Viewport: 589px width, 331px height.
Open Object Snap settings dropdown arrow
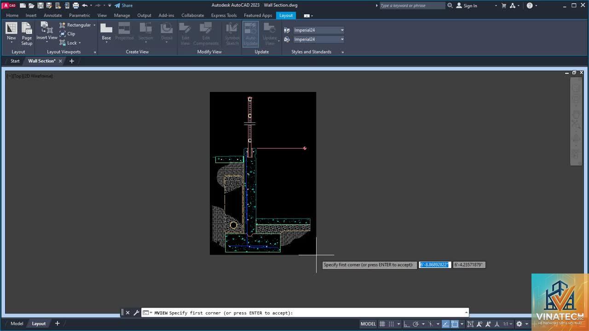462,324
